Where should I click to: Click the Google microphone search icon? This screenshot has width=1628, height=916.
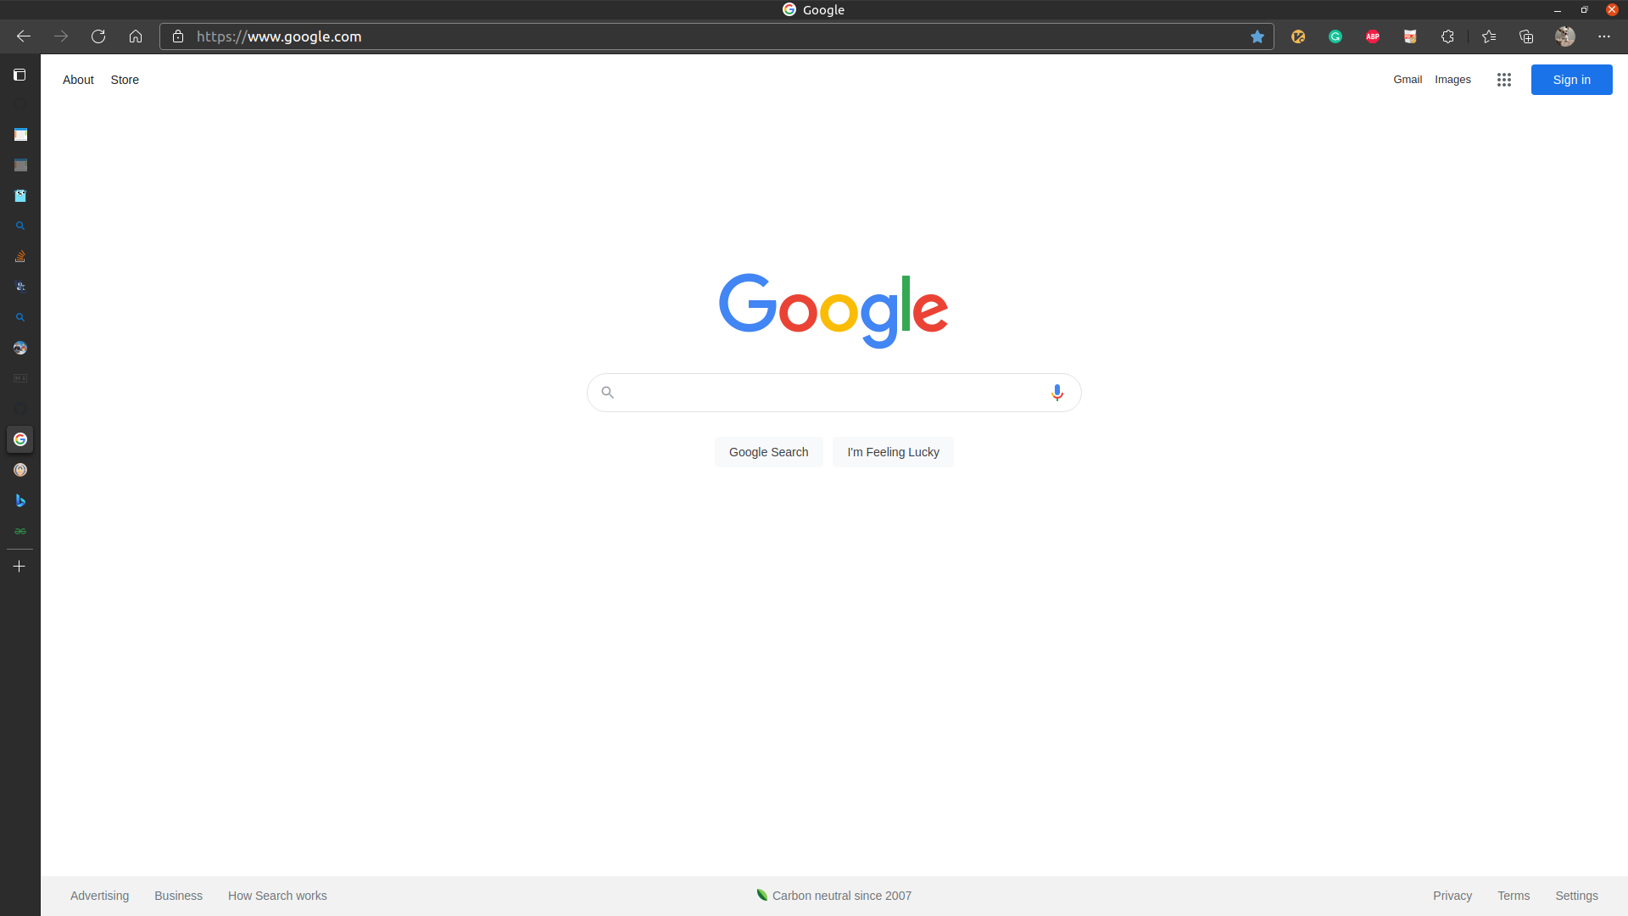(1057, 392)
